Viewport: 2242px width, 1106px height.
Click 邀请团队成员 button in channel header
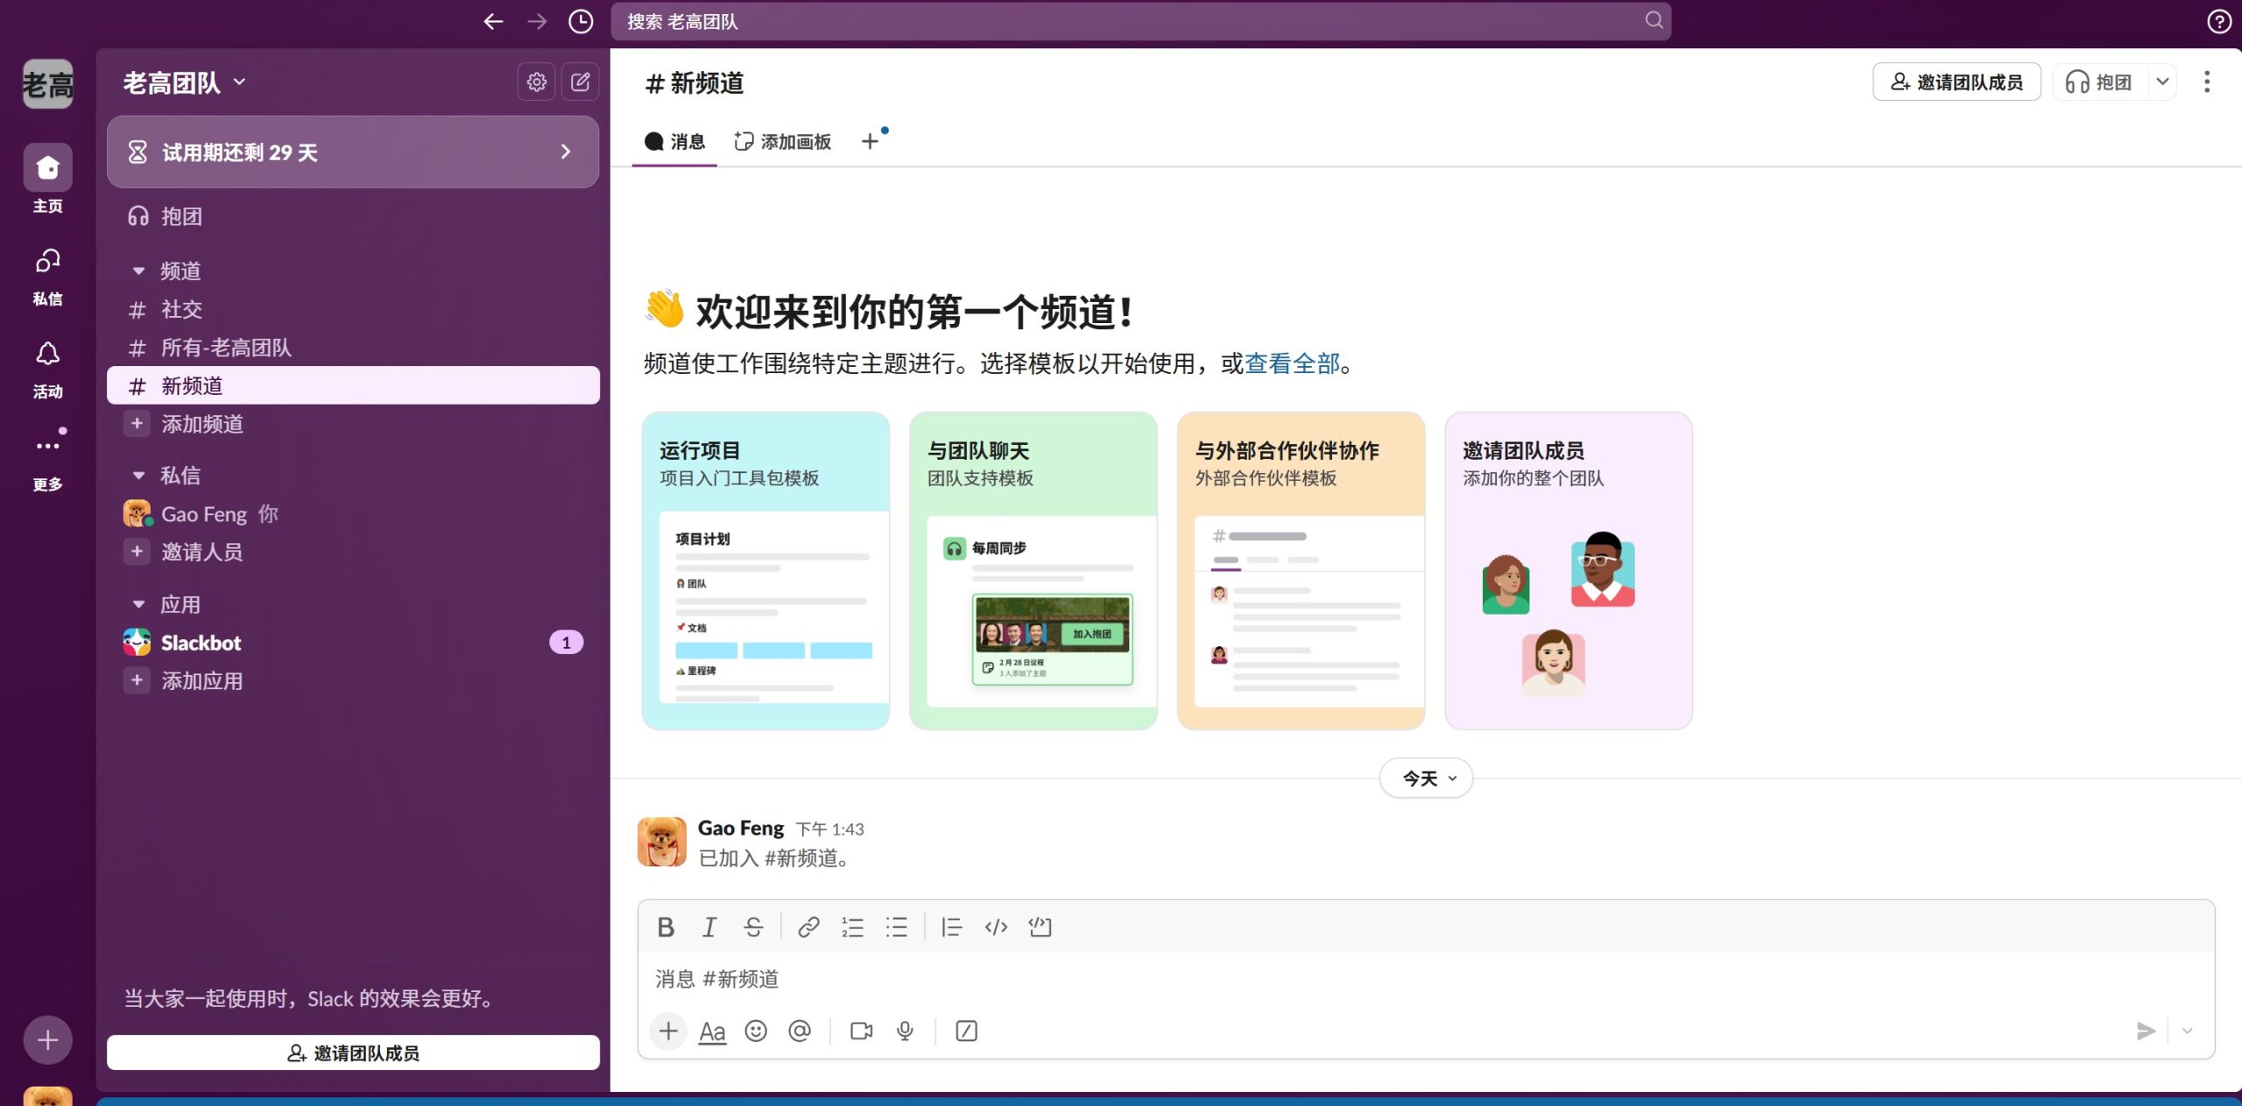[x=1956, y=81]
